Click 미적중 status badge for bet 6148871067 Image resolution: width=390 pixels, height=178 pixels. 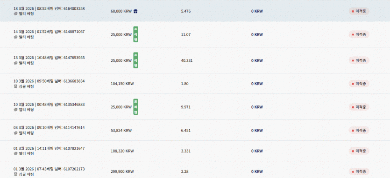point(359,34)
